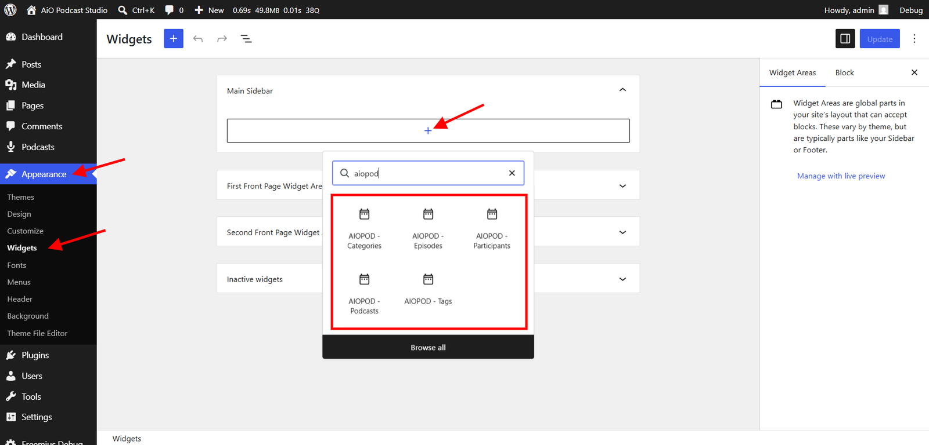Clear the block search text
This screenshot has width=929, height=445.
pyautogui.click(x=512, y=173)
